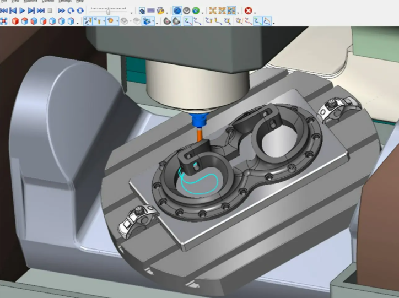This screenshot has height=298, width=399.
Task: Toggle the blue diamond display icon
Action: point(142,10)
